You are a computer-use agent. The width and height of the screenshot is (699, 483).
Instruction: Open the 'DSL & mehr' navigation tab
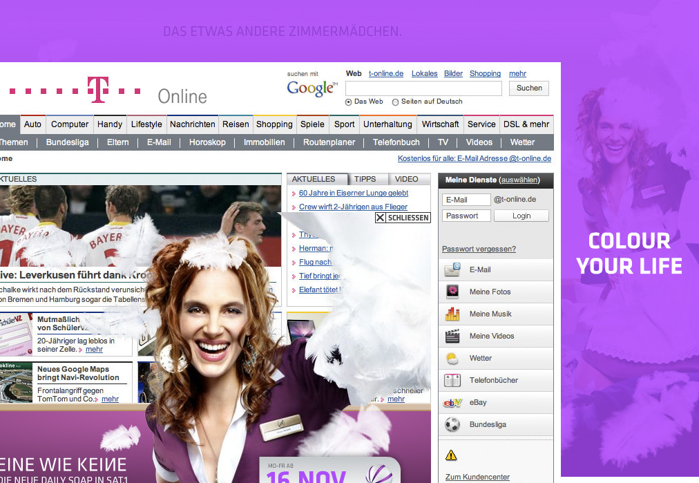click(x=526, y=124)
